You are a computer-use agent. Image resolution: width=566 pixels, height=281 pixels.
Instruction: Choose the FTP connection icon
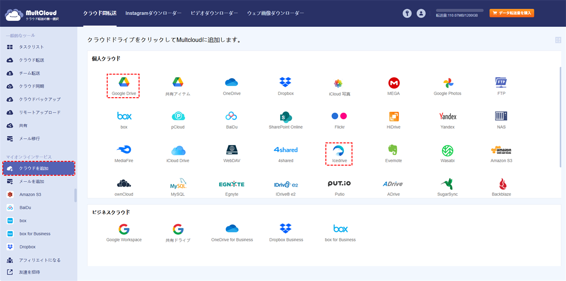pos(501,86)
